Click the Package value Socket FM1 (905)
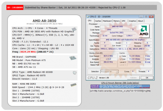The width and height of the screenshot is (163, 111). click(x=118, y=33)
